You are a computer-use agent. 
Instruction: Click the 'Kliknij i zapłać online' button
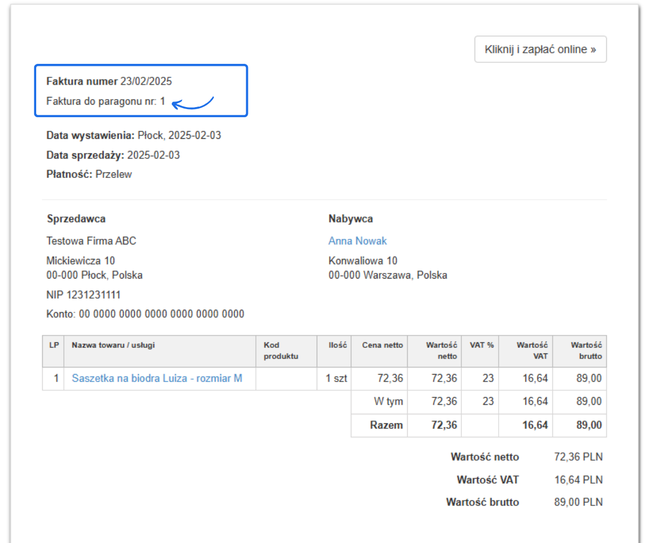click(540, 49)
